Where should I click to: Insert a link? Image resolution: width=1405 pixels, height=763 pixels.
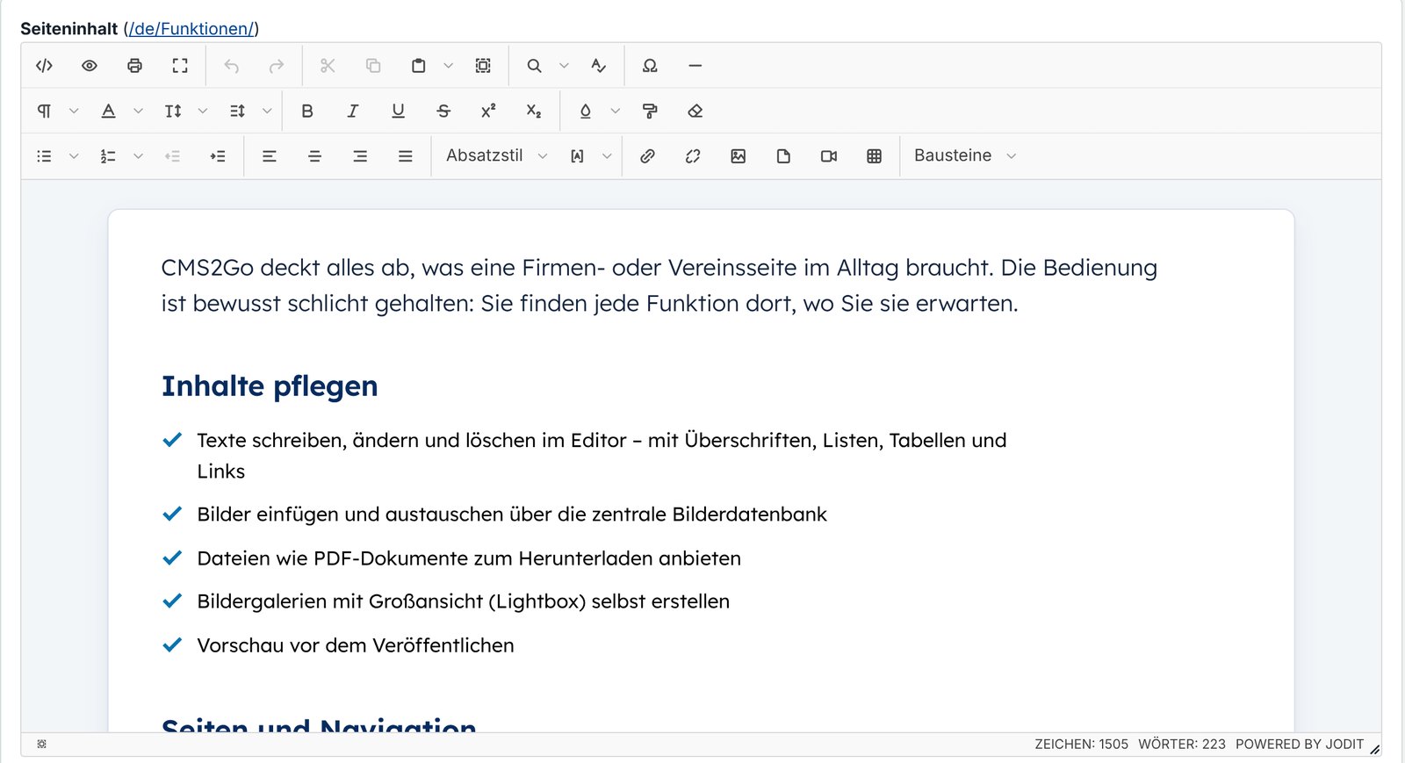click(647, 156)
